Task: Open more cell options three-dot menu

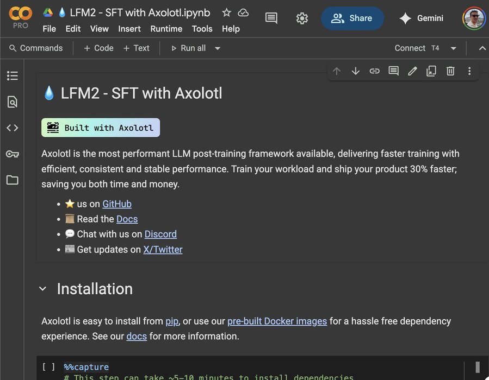Action: pos(469,71)
